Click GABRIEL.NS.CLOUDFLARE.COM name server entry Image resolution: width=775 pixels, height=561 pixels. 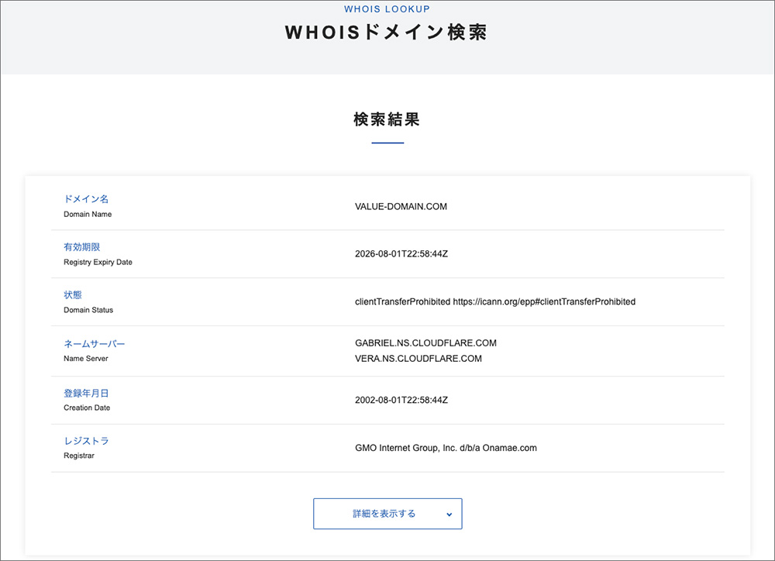tap(425, 342)
